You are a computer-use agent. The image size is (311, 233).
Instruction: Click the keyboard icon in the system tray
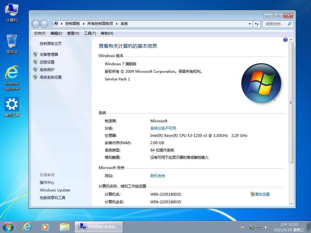point(243,227)
